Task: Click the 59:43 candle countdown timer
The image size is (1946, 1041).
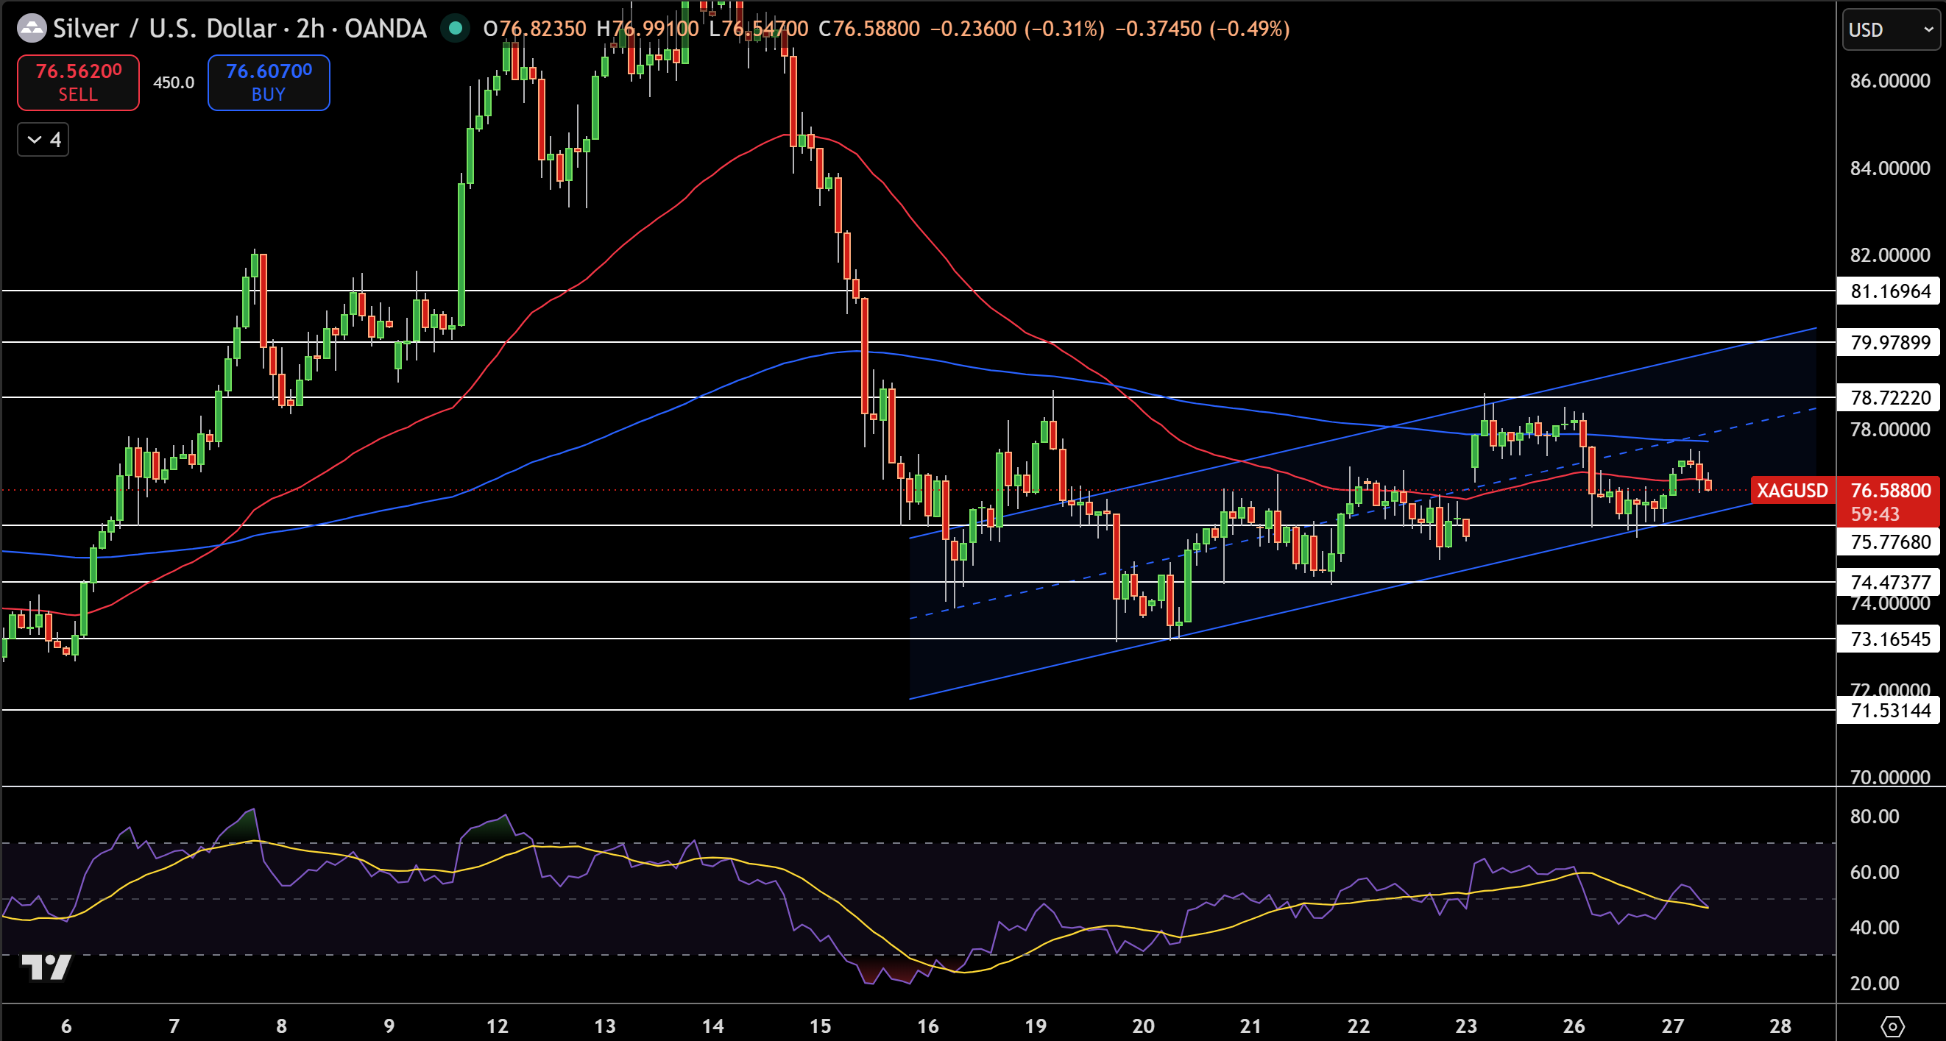Action: (1875, 514)
